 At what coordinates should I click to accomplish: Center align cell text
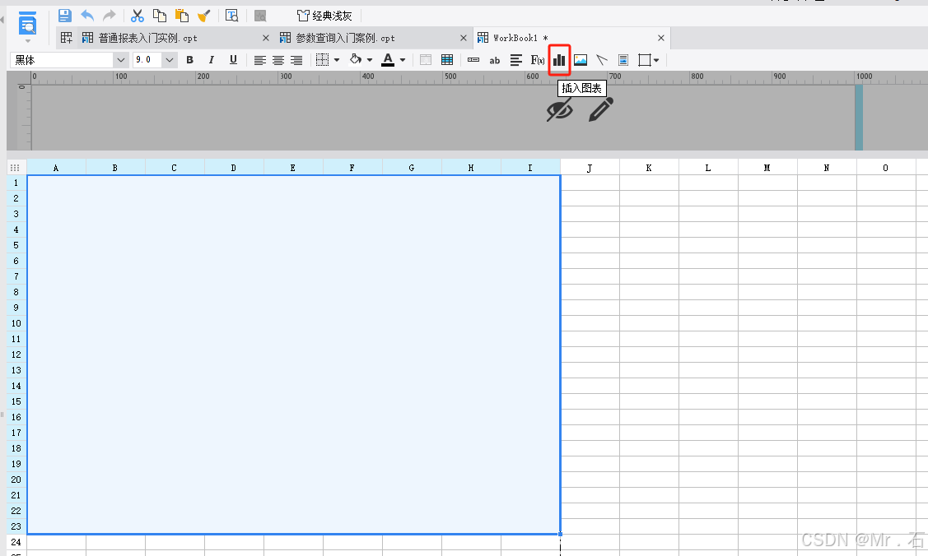(278, 60)
